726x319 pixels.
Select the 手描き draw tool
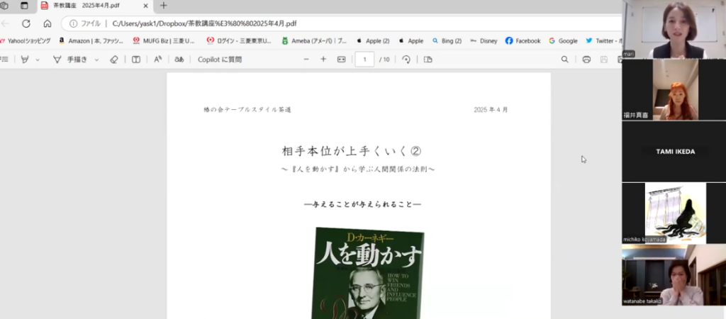click(x=70, y=60)
